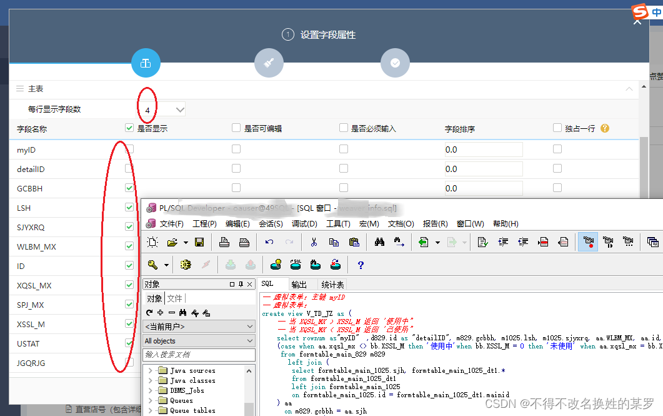Click the Window list icon
The width and height of the screenshot is (663, 416).
coord(653,242)
